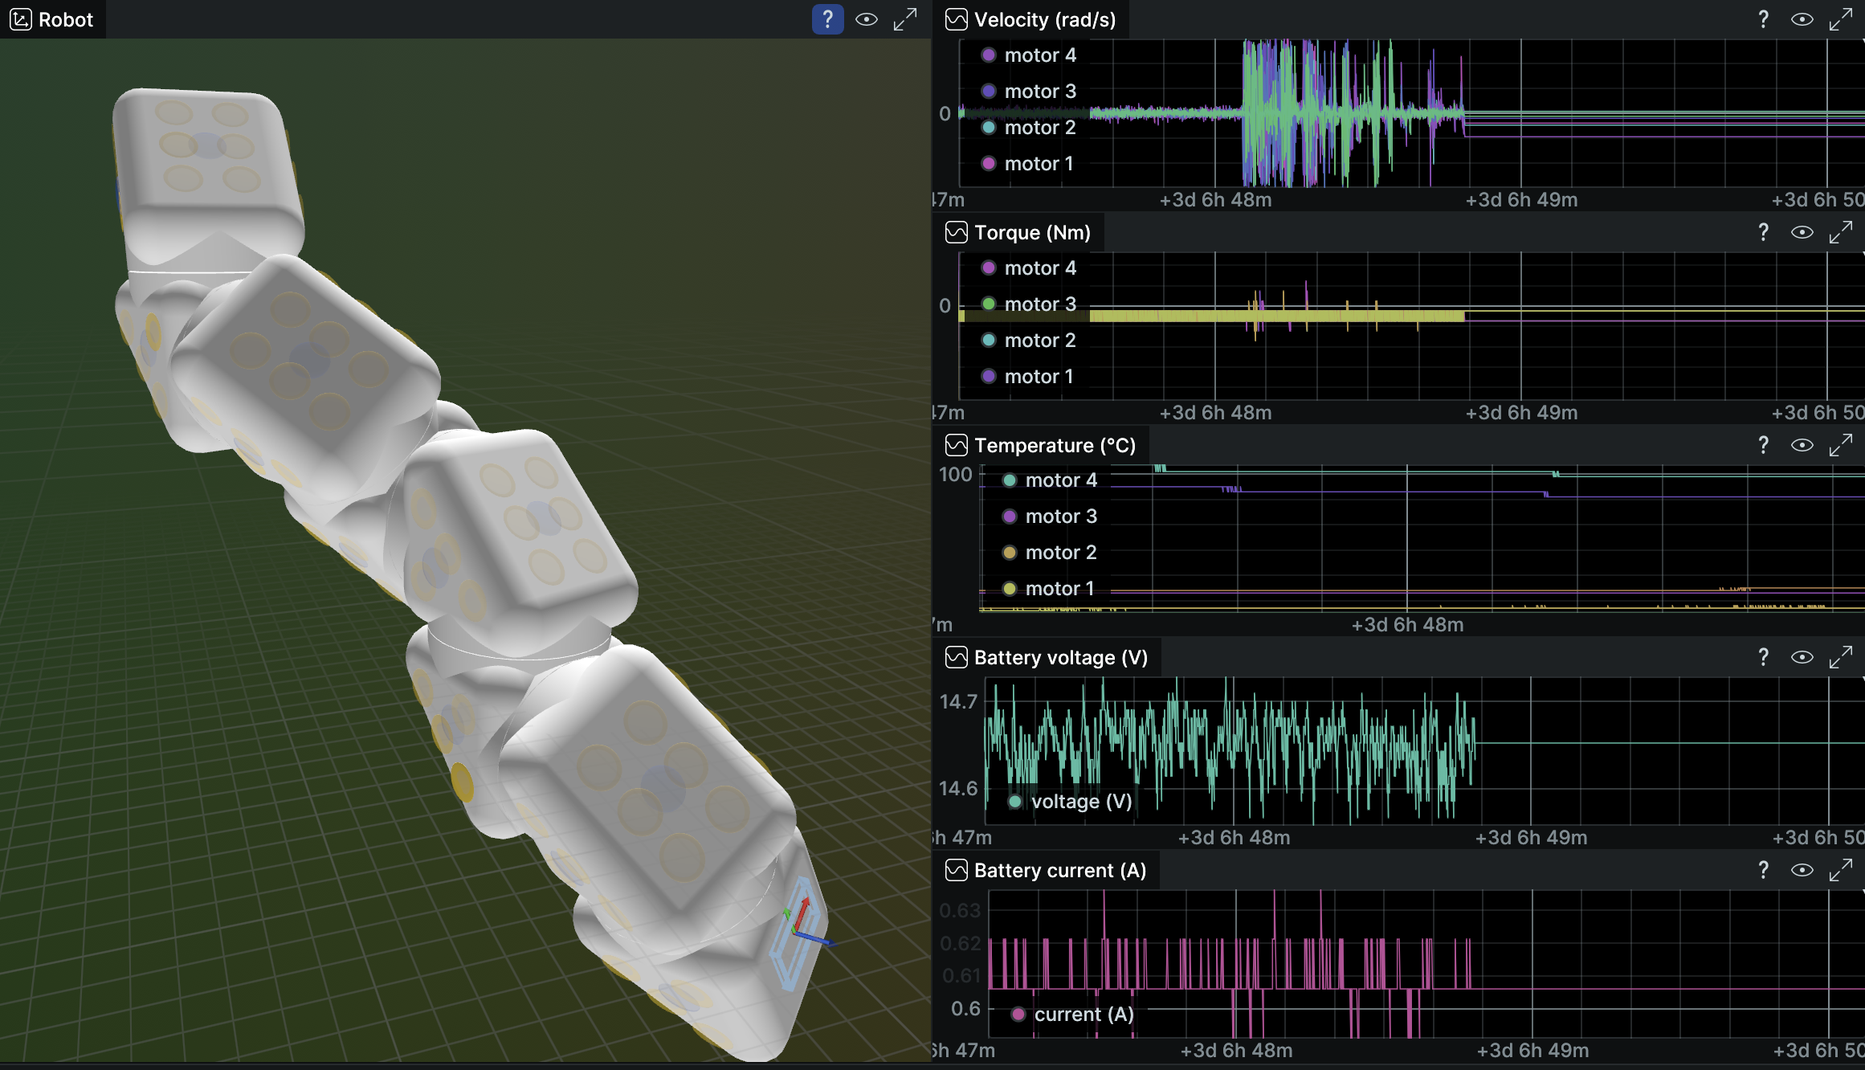The width and height of the screenshot is (1865, 1070).
Task: Select the Velocity (rad/s) panel title
Action: coord(1045,19)
